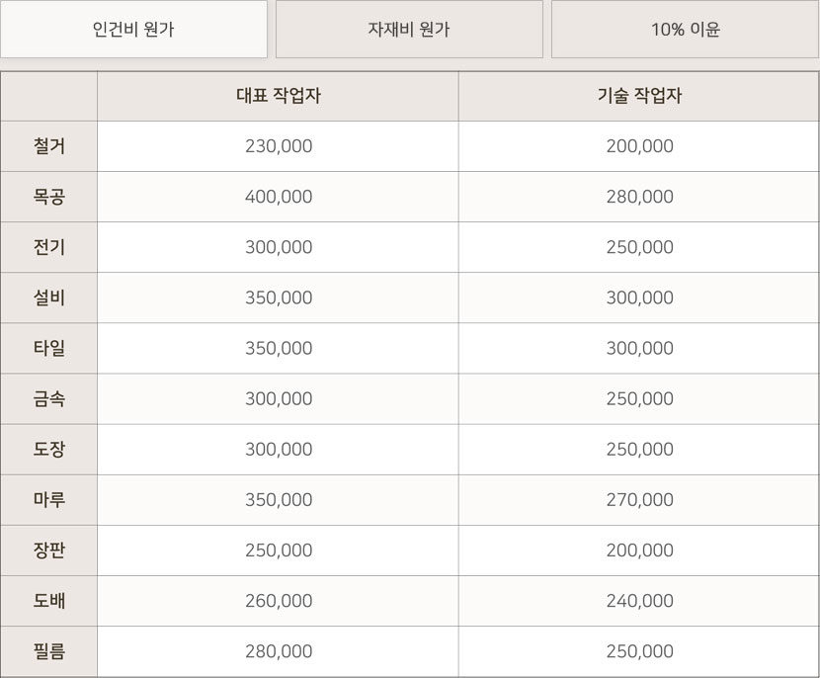Viewport: 820px width, 678px height.
Task: Switch to the 자재비 원가 tab
Action: [409, 30]
